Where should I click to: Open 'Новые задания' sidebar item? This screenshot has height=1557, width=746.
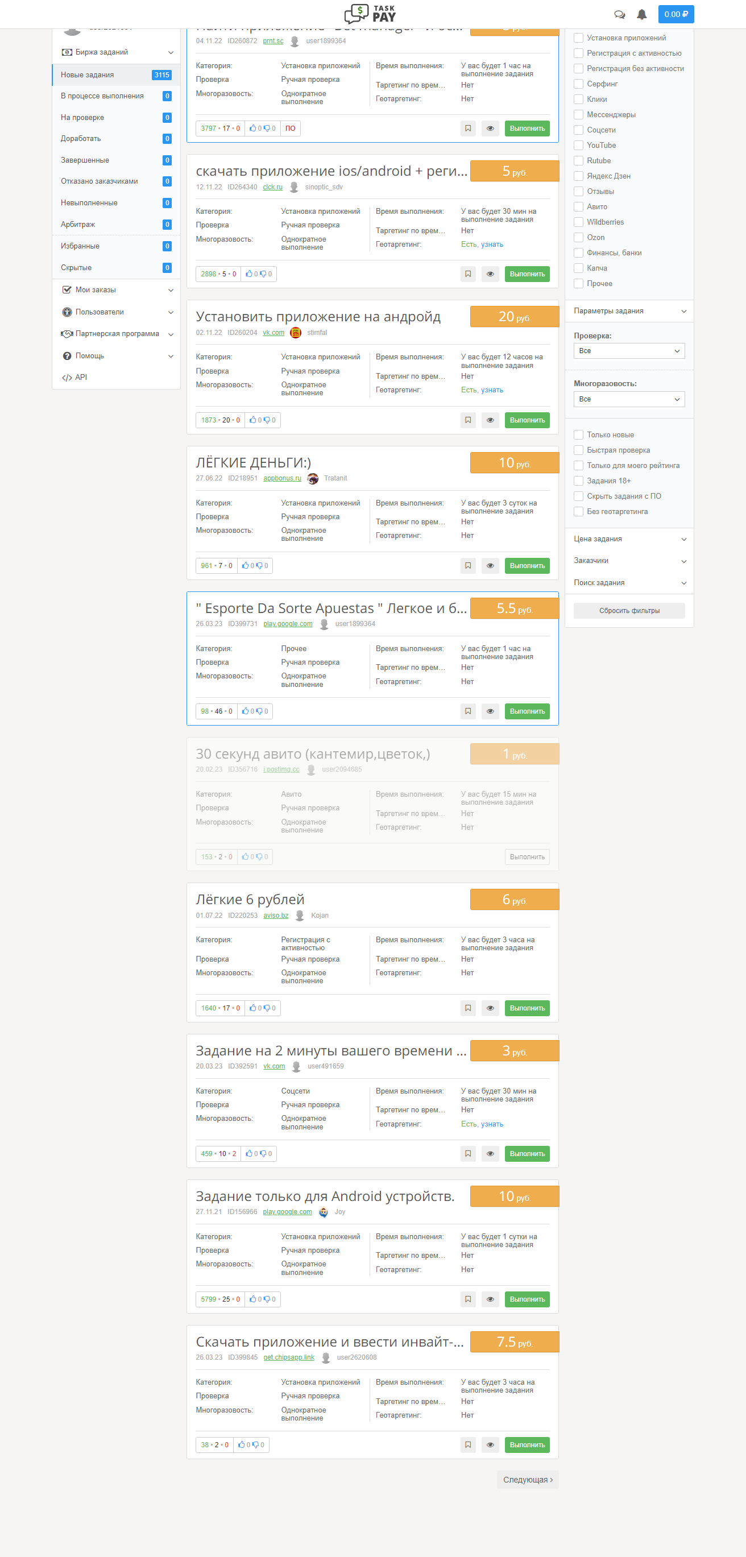point(116,75)
